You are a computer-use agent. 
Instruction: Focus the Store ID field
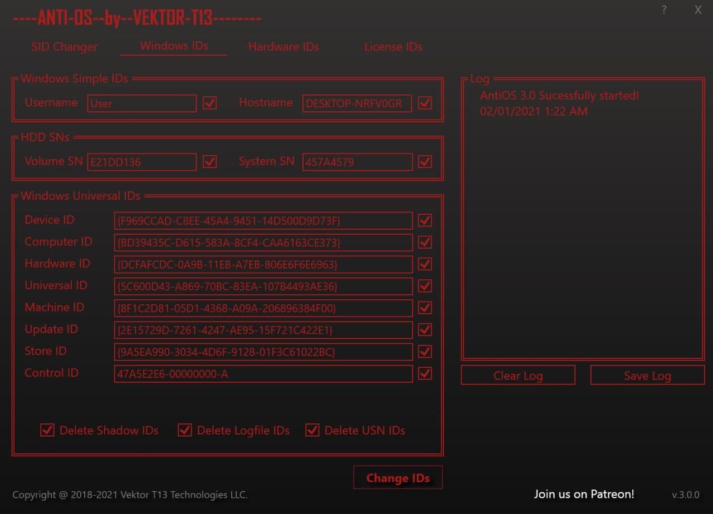[x=263, y=352]
